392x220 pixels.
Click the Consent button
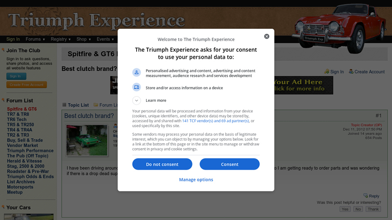[229, 164]
